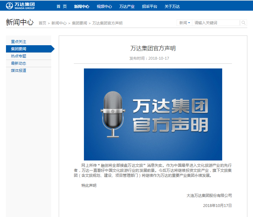This screenshot has width=253, height=217.
Task: Click the 万达集团官方声明 article title
Action: pyautogui.click(x=153, y=48)
